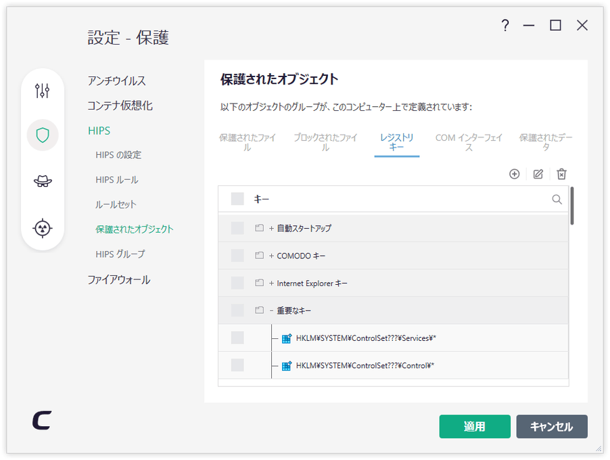Expand the 自動スタートアップ group
This screenshot has width=610, height=460.
pyautogui.click(x=272, y=229)
